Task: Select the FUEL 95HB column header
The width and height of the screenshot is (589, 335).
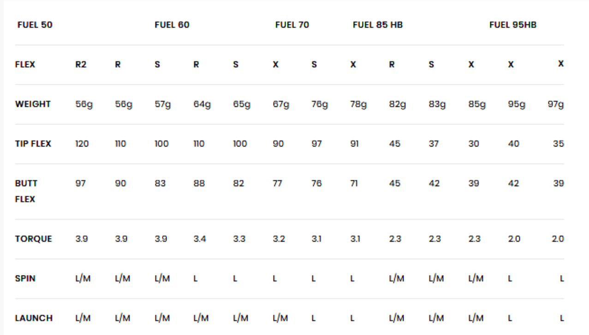Action: (513, 25)
